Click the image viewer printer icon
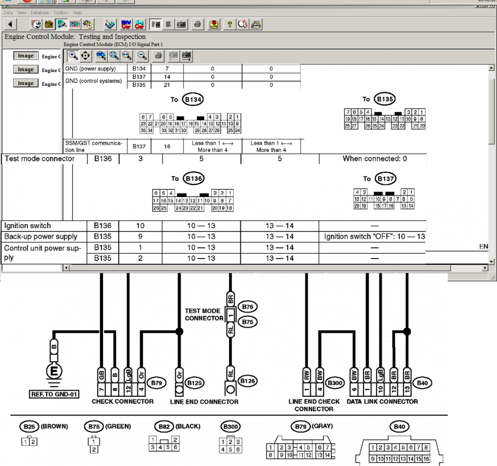Screen dimensions: 497x466 pos(158,56)
